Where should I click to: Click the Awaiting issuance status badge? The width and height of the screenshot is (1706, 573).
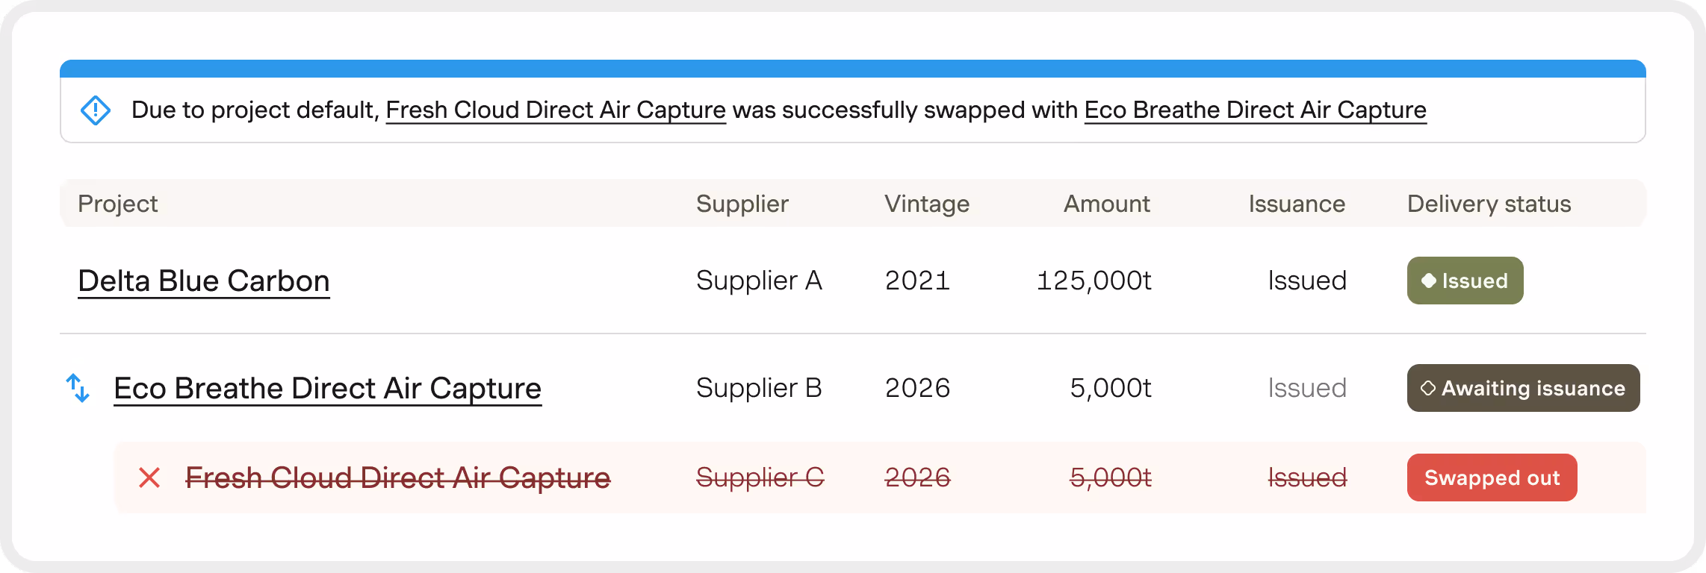click(1523, 388)
